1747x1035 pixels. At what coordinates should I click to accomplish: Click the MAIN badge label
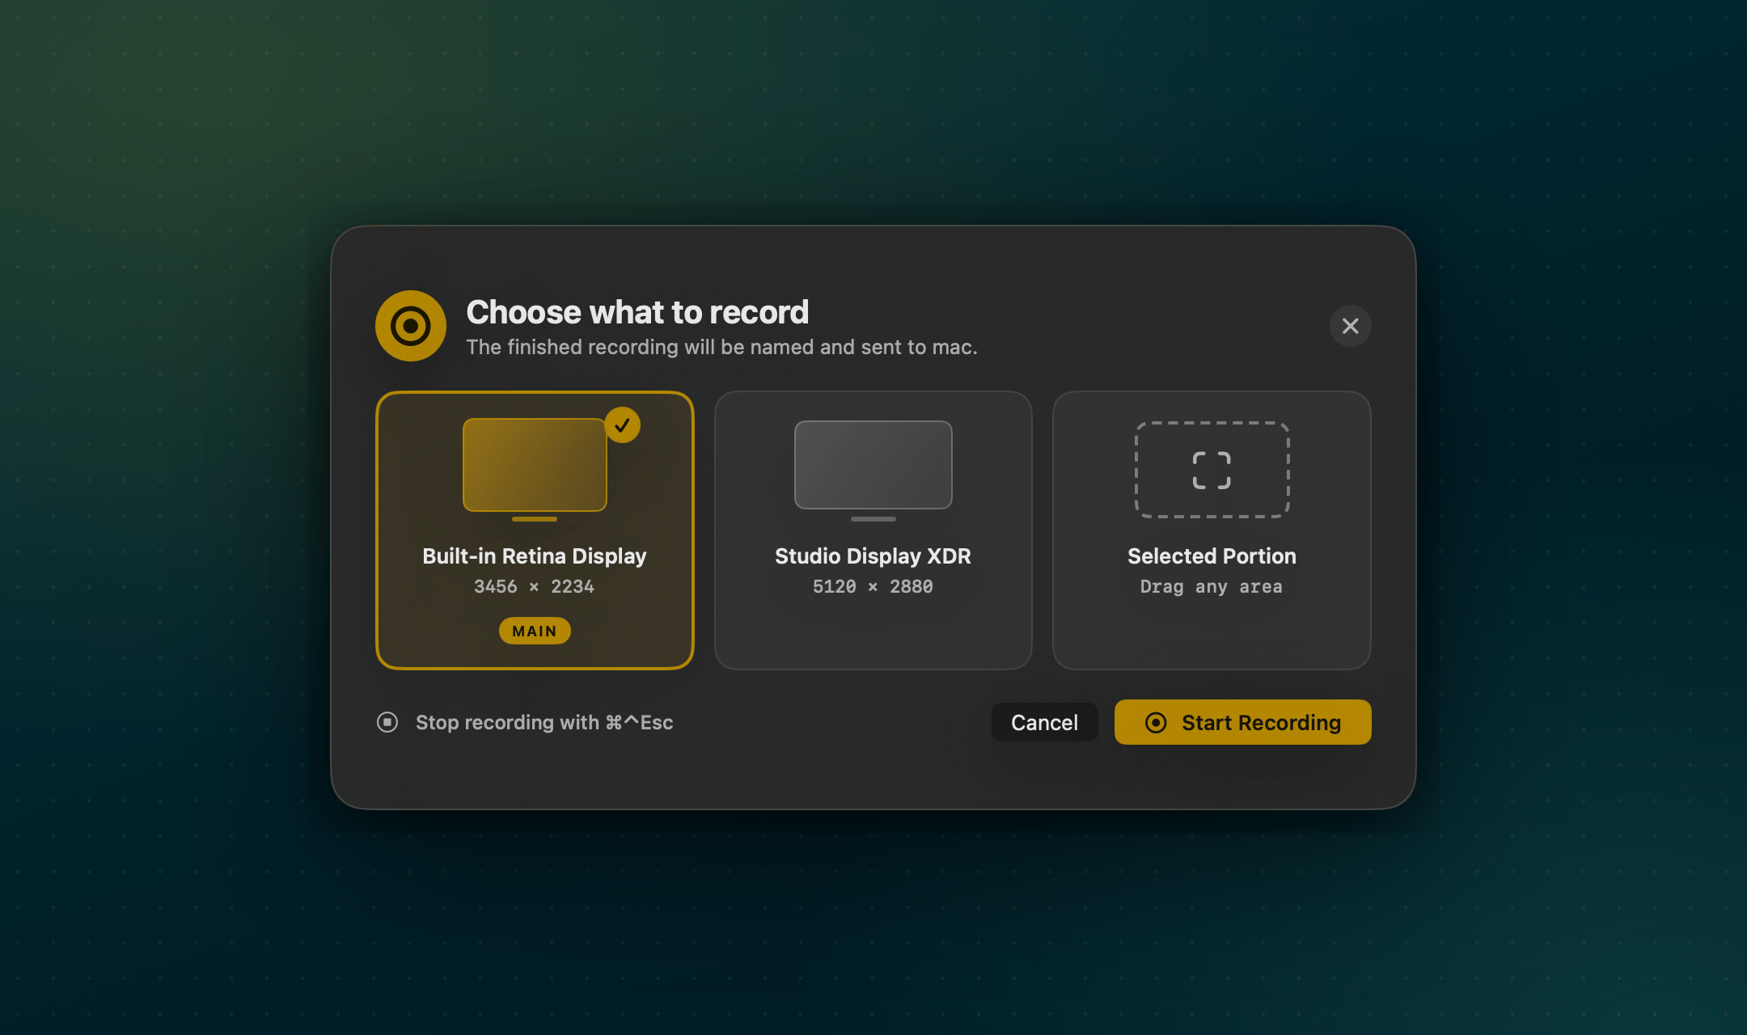click(x=535, y=631)
